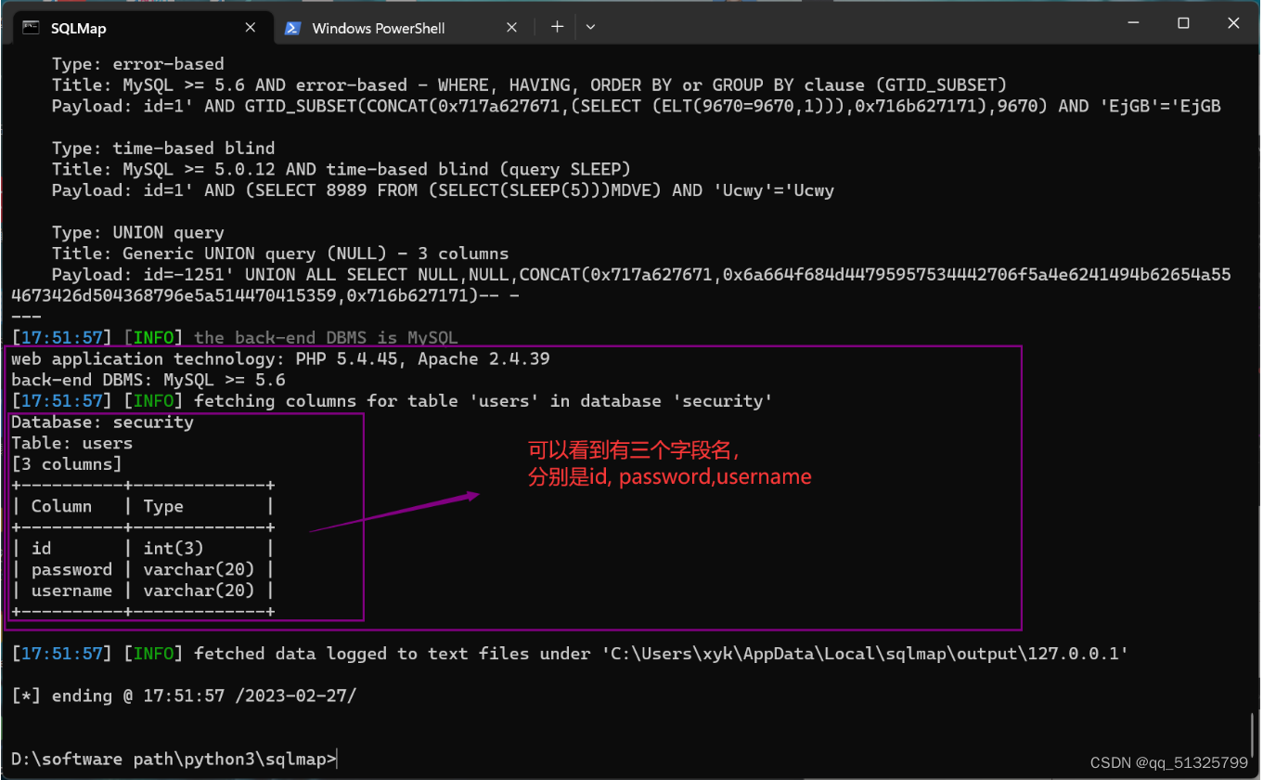Click the GTID_SUBSET payload line
The image size is (1263, 780).
(x=636, y=106)
